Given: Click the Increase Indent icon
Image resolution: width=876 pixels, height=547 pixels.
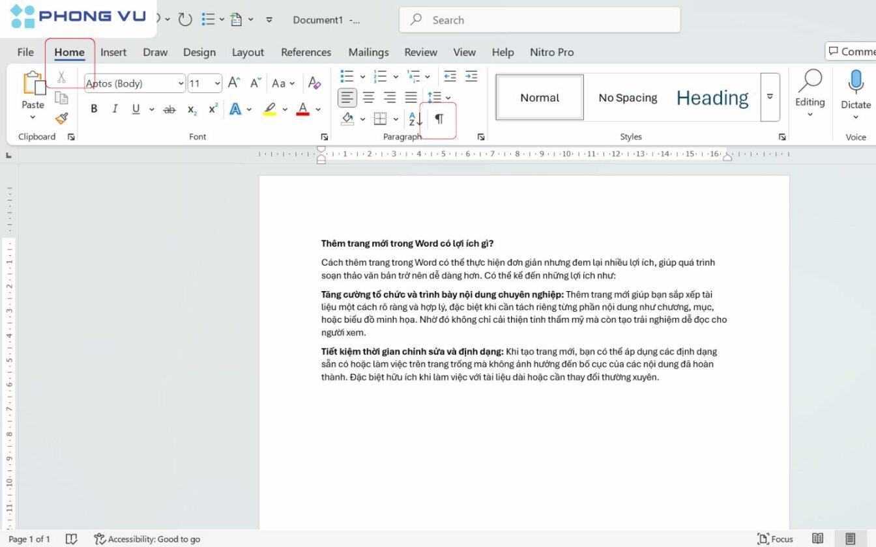Looking at the screenshot, I should point(471,76).
